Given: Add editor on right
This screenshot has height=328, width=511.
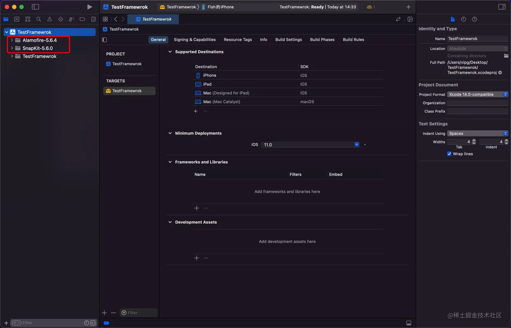Looking at the screenshot, I should point(410,19).
